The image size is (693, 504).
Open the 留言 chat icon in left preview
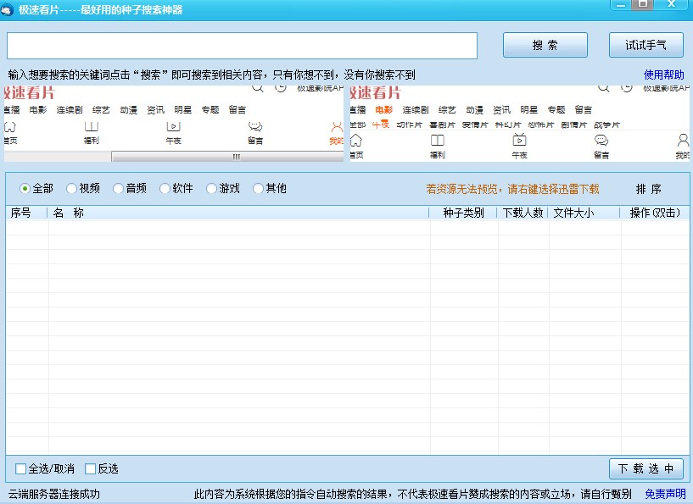[254, 127]
